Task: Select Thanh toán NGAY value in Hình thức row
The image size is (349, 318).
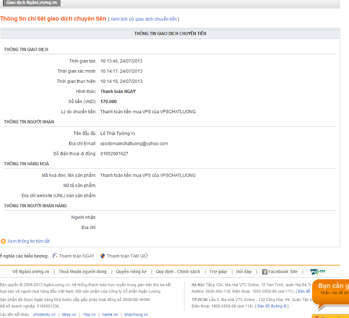Action: click(118, 91)
